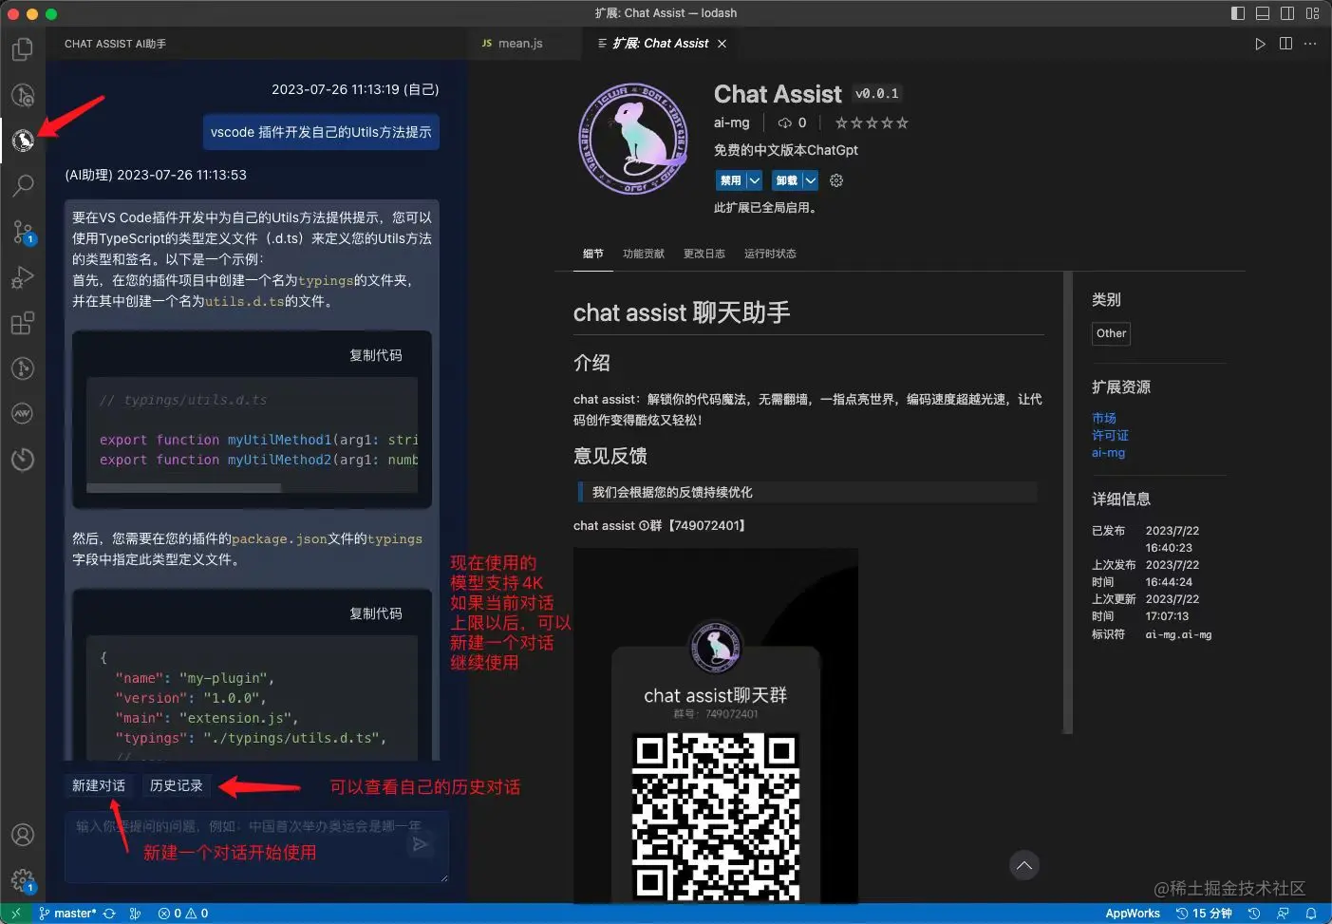This screenshot has width=1332, height=924.
Task: Click the 新建对话 button
Action: 99,785
